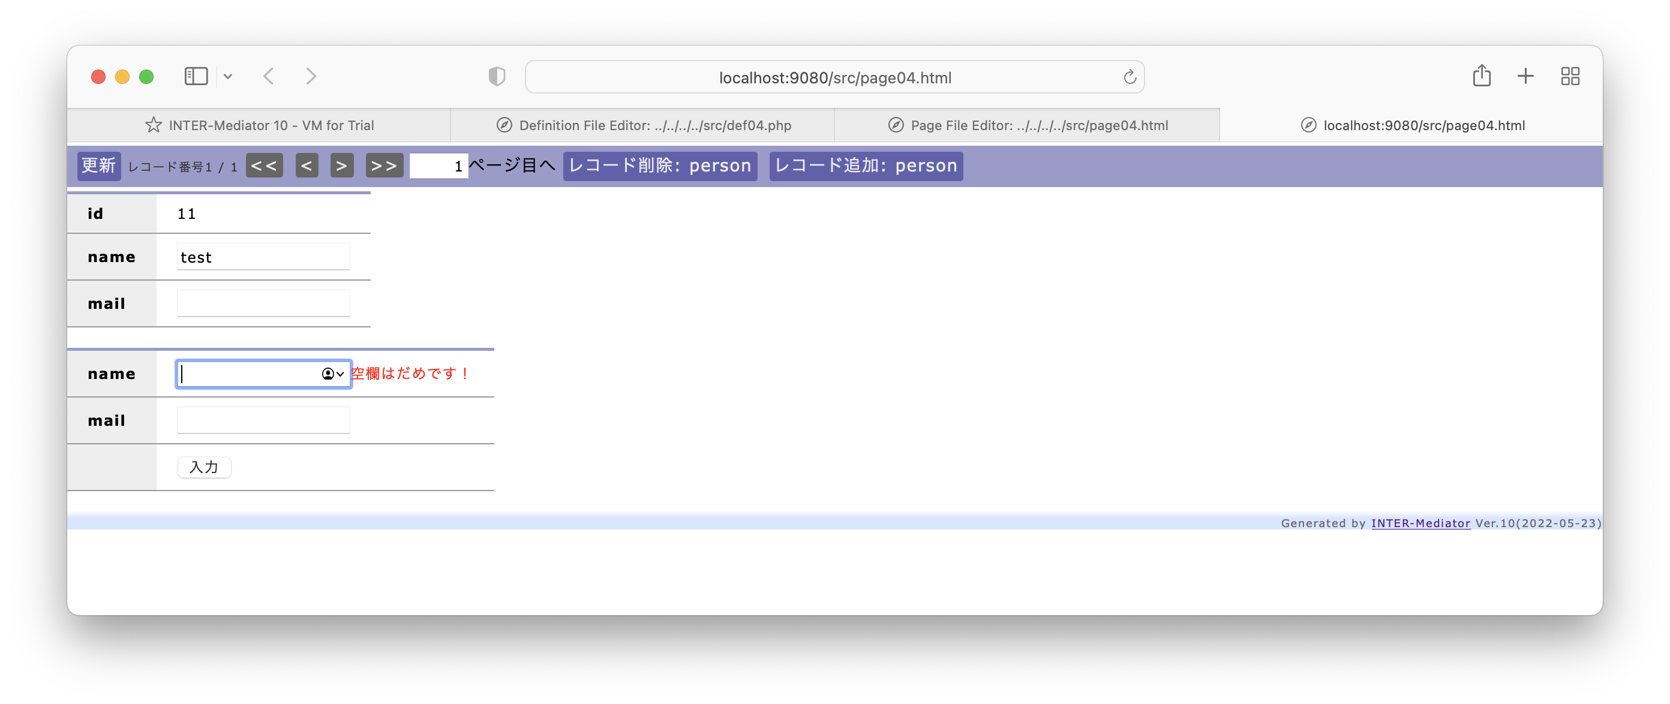The image size is (1670, 704).
Task: Switch to the Definition File Editor tab
Action: [x=642, y=125]
